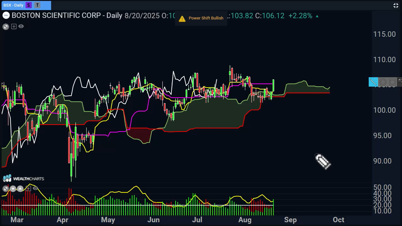Click the WealthCharts logo
This screenshot has height=226, width=402.
click(x=24, y=178)
